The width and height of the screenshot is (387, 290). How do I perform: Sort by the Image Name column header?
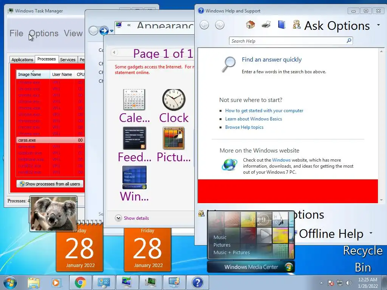(33, 74)
